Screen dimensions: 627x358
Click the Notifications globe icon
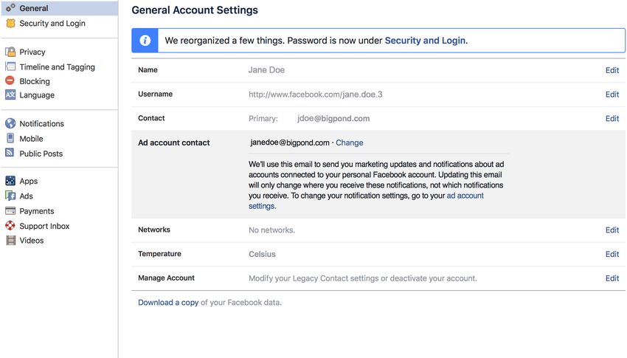click(10, 123)
